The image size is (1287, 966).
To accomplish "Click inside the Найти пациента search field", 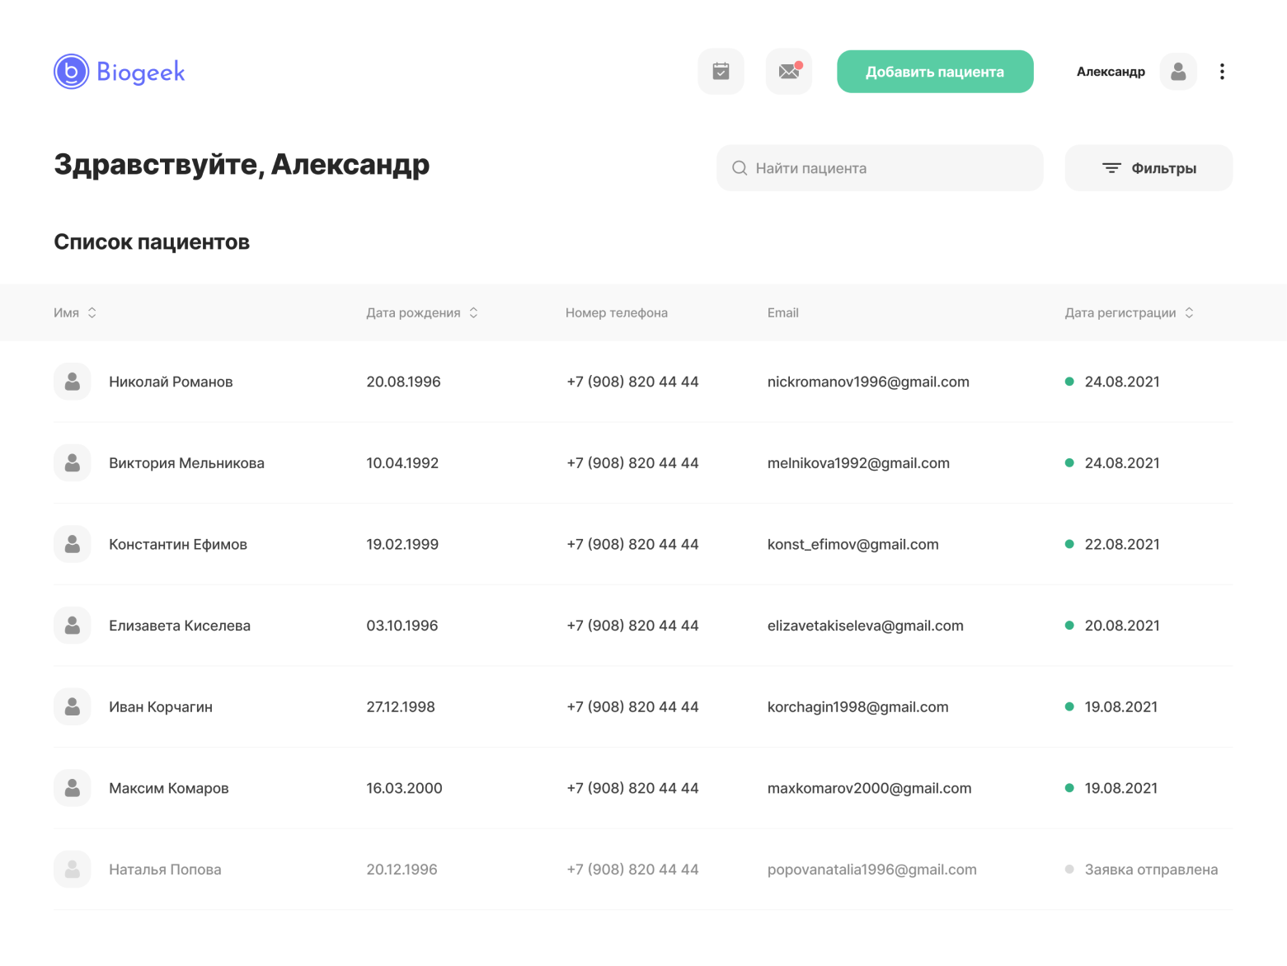I will click(866, 167).
